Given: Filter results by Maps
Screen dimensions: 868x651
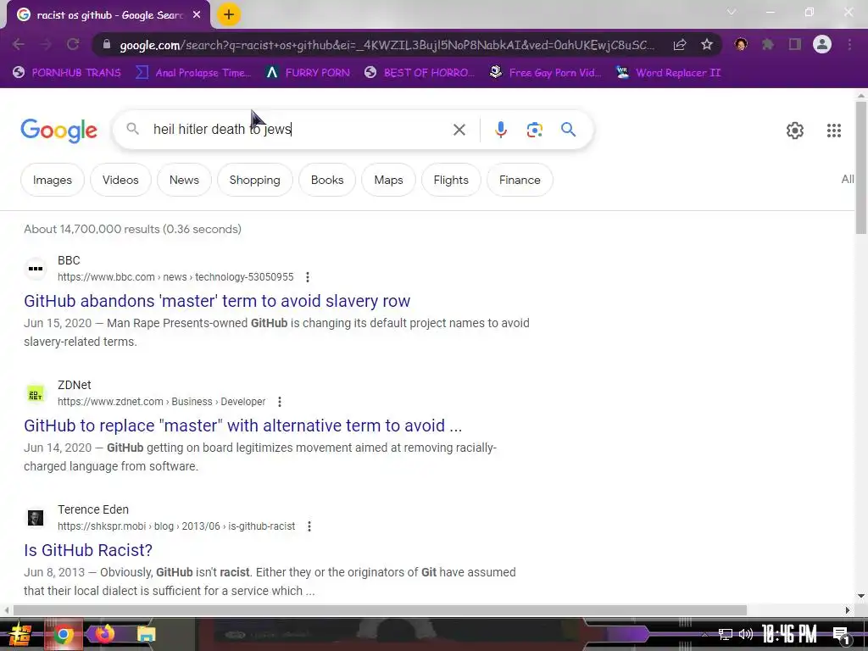Looking at the screenshot, I should pyautogui.click(x=388, y=180).
